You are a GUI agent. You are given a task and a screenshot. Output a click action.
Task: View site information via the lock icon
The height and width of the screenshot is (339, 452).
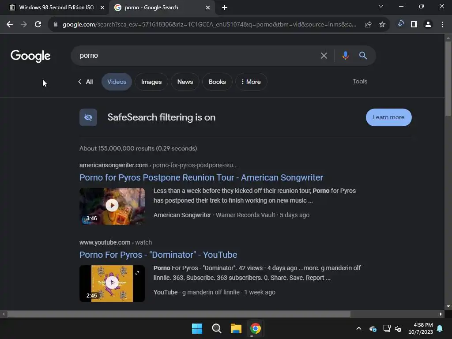click(x=56, y=25)
